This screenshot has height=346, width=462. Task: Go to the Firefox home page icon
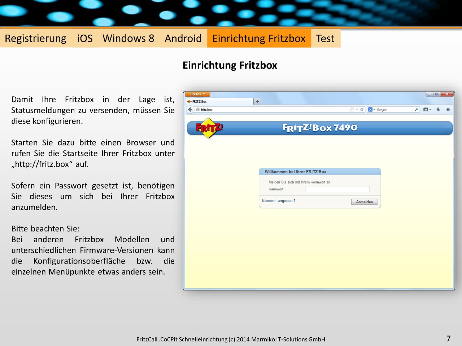[448, 110]
